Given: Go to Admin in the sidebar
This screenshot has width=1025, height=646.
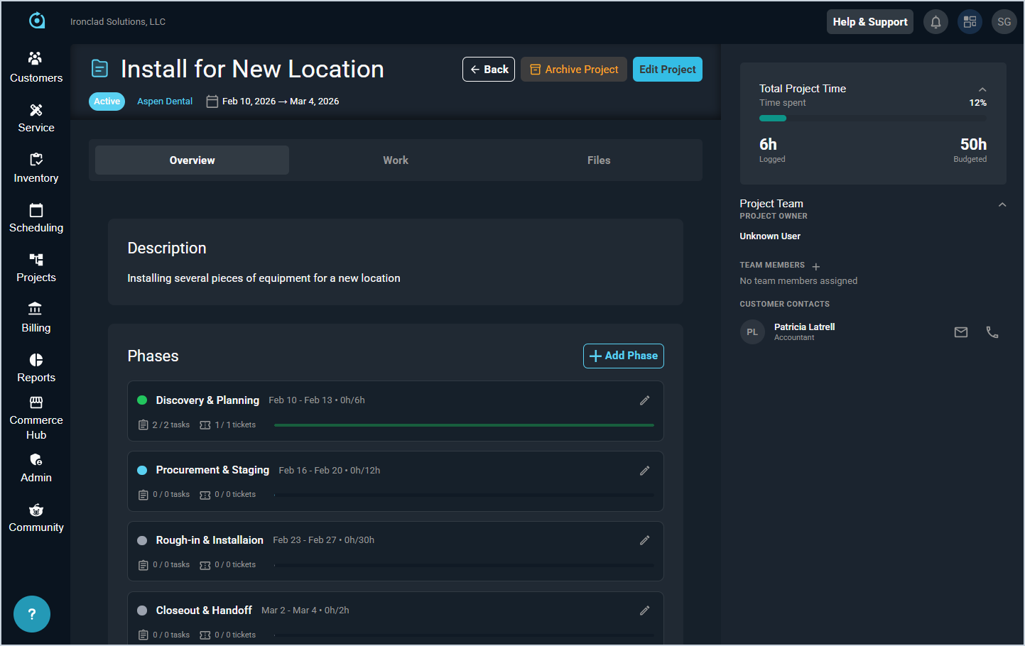Looking at the screenshot, I should [x=36, y=468].
